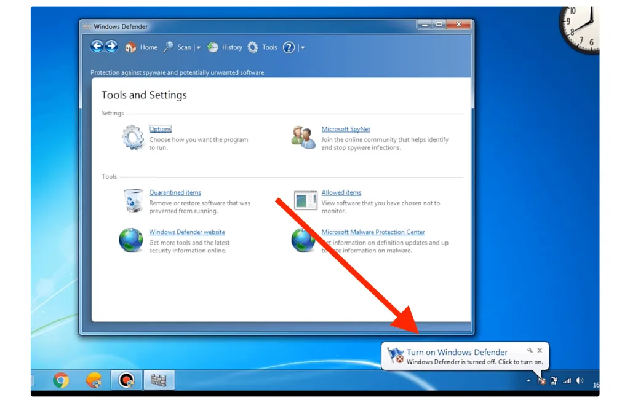Show hidden tray icons arrow
Screen dimensions: 630x403
click(x=528, y=380)
